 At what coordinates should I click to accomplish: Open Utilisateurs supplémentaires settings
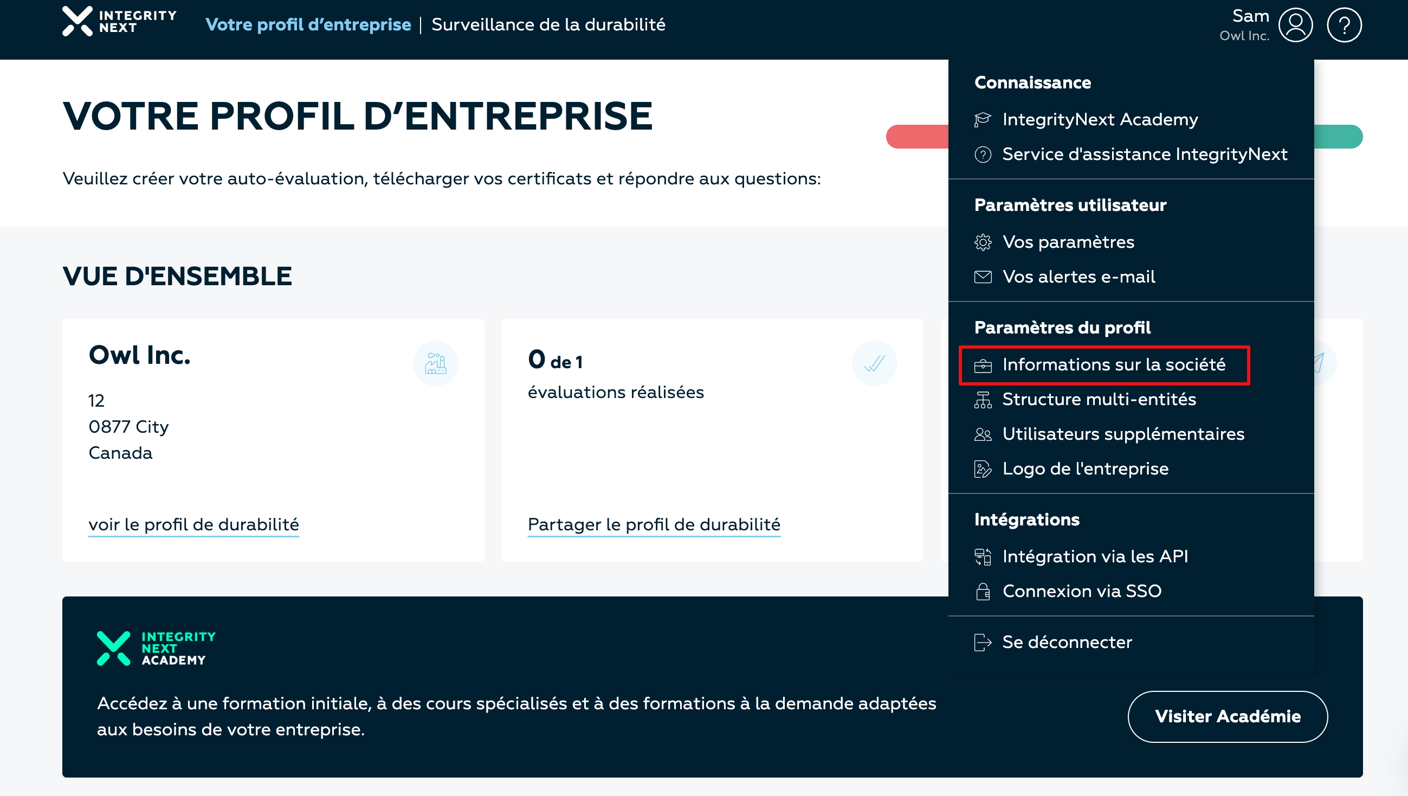click(x=1123, y=434)
